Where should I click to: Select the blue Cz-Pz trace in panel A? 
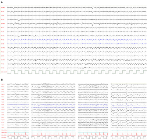77,44
